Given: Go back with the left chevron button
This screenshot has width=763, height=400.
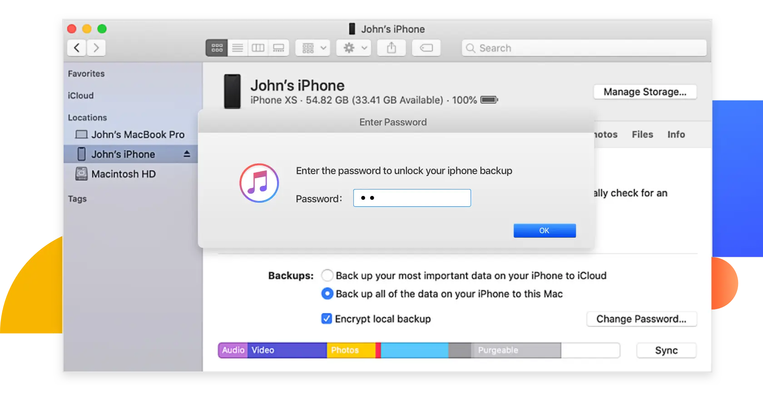Looking at the screenshot, I should [77, 48].
